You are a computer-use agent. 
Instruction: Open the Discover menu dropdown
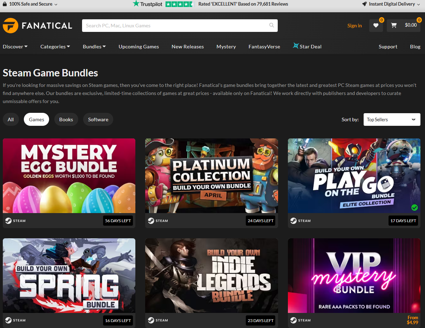click(15, 47)
